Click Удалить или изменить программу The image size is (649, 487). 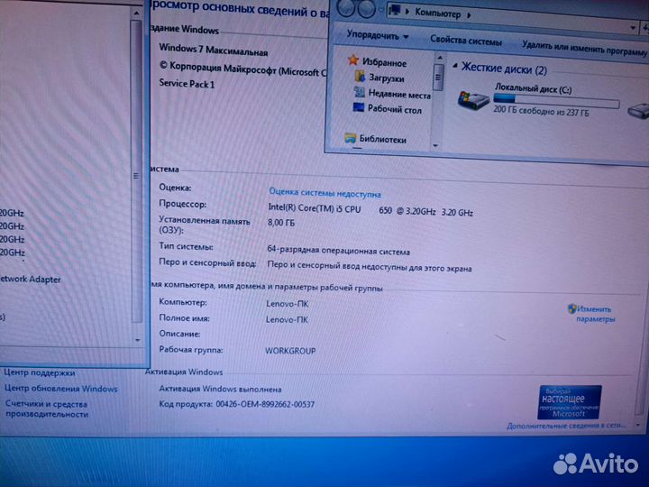pos(584,48)
